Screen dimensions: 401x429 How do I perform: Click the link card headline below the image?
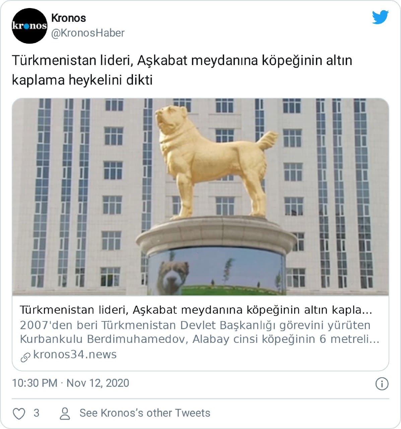(x=196, y=310)
